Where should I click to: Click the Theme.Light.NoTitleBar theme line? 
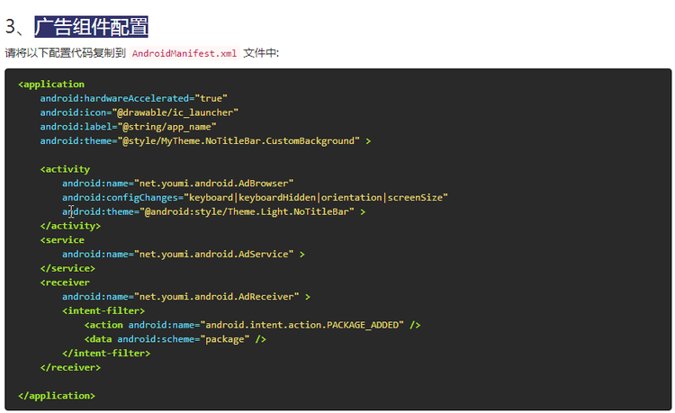[x=213, y=211]
